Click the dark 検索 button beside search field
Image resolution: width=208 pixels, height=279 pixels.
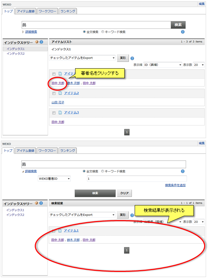(x=178, y=25)
